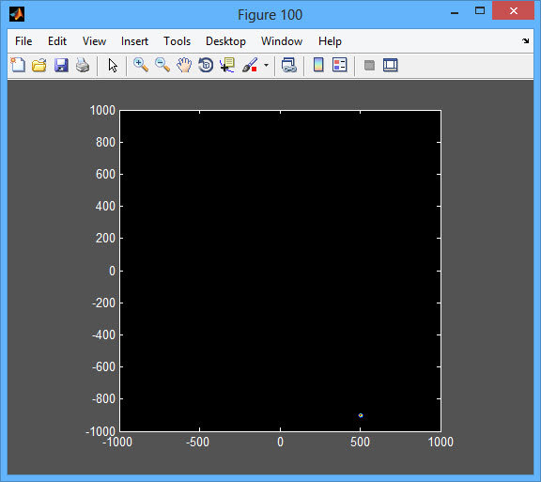This screenshot has width=541, height=482.
Task: Select the Edit Plot arrow tool
Action: [x=113, y=65]
